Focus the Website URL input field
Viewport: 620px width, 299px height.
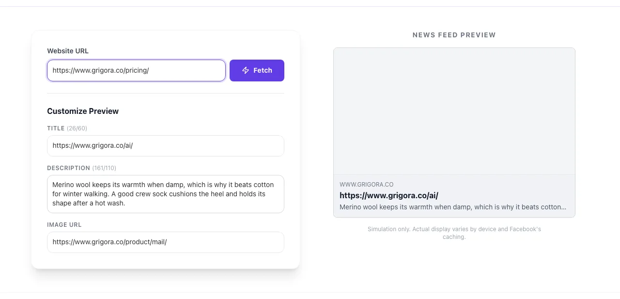[x=136, y=70]
